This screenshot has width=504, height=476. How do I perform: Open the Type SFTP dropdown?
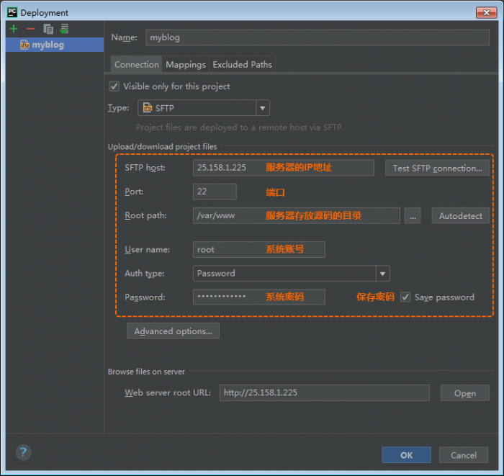coord(204,108)
